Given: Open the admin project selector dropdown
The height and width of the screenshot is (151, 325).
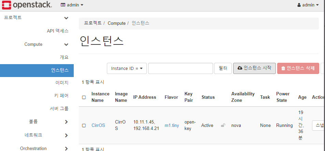Looking at the screenshot, I should 72,5.
